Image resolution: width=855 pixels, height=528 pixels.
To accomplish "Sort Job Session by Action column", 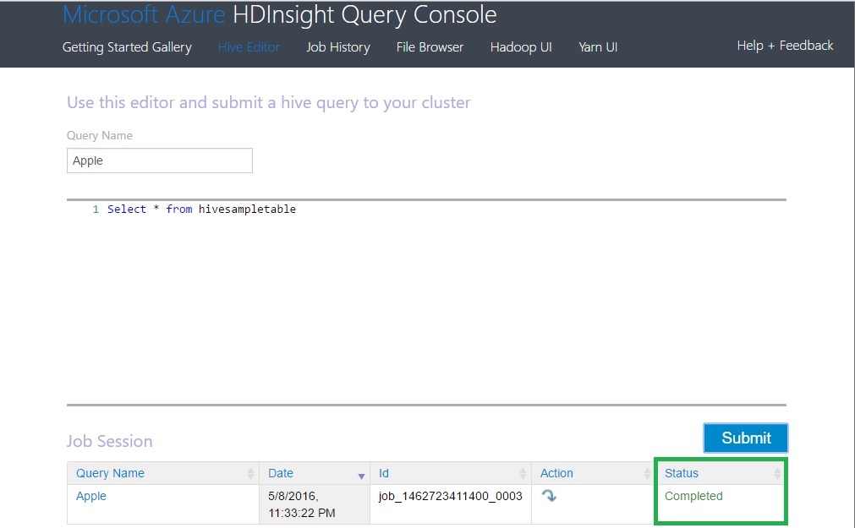I will (x=594, y=474).
